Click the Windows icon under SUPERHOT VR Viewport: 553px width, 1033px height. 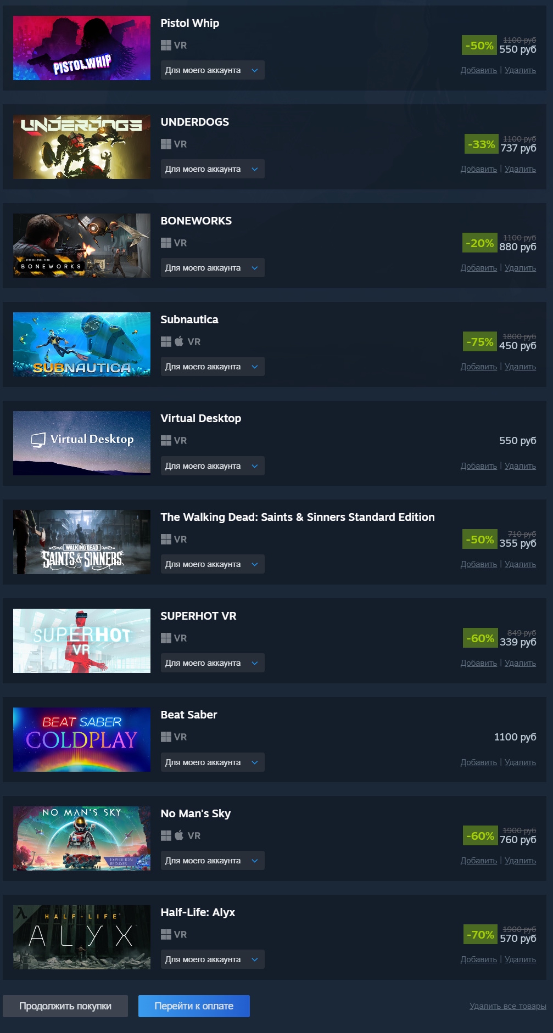(x=166, y=638)
